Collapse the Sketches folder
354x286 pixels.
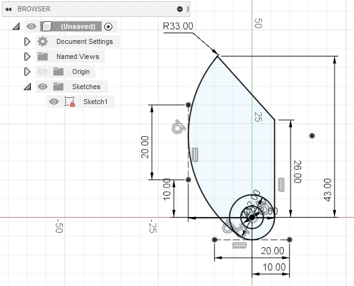pos(28,87)
